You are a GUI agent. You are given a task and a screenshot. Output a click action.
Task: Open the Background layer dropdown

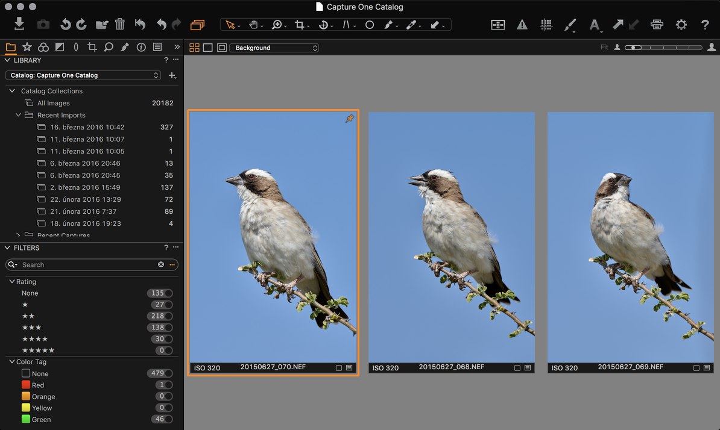(x=274, y=48)
